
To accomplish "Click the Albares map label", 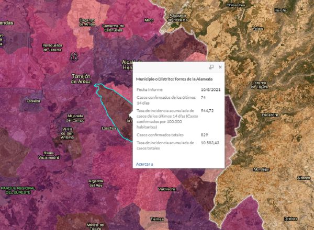I will pyautogui.click(x=304, y=178).
